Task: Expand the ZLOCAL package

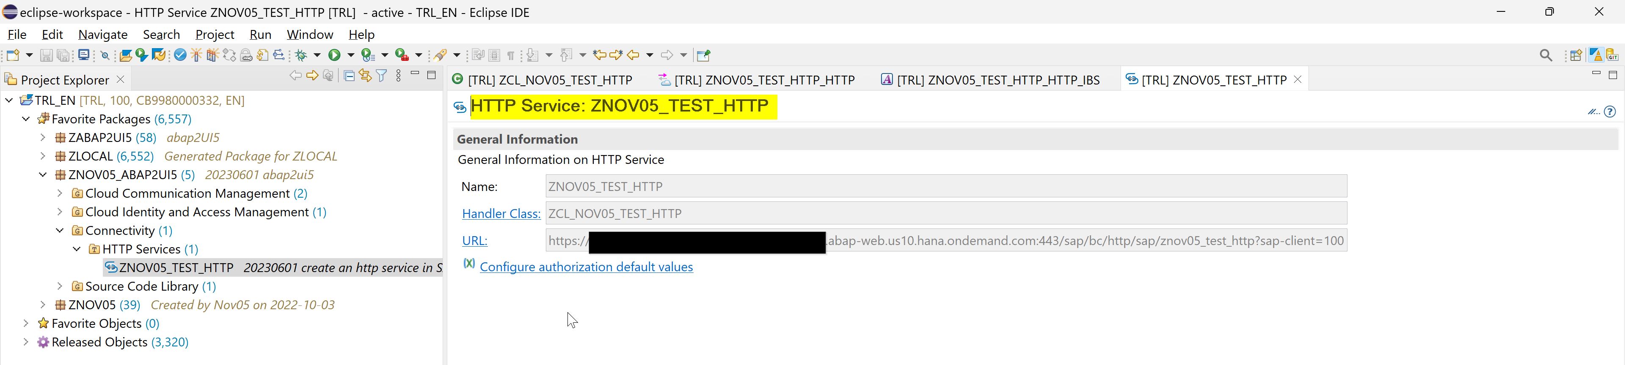Action: [x=43, y=156]
